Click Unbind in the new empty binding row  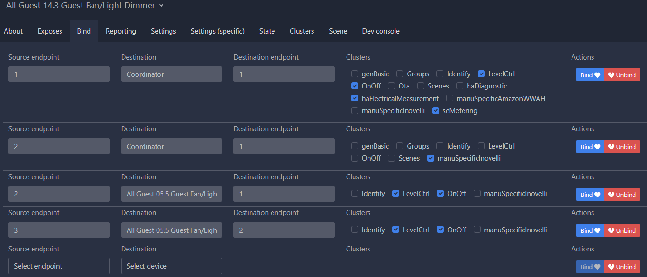pos(622,267)
